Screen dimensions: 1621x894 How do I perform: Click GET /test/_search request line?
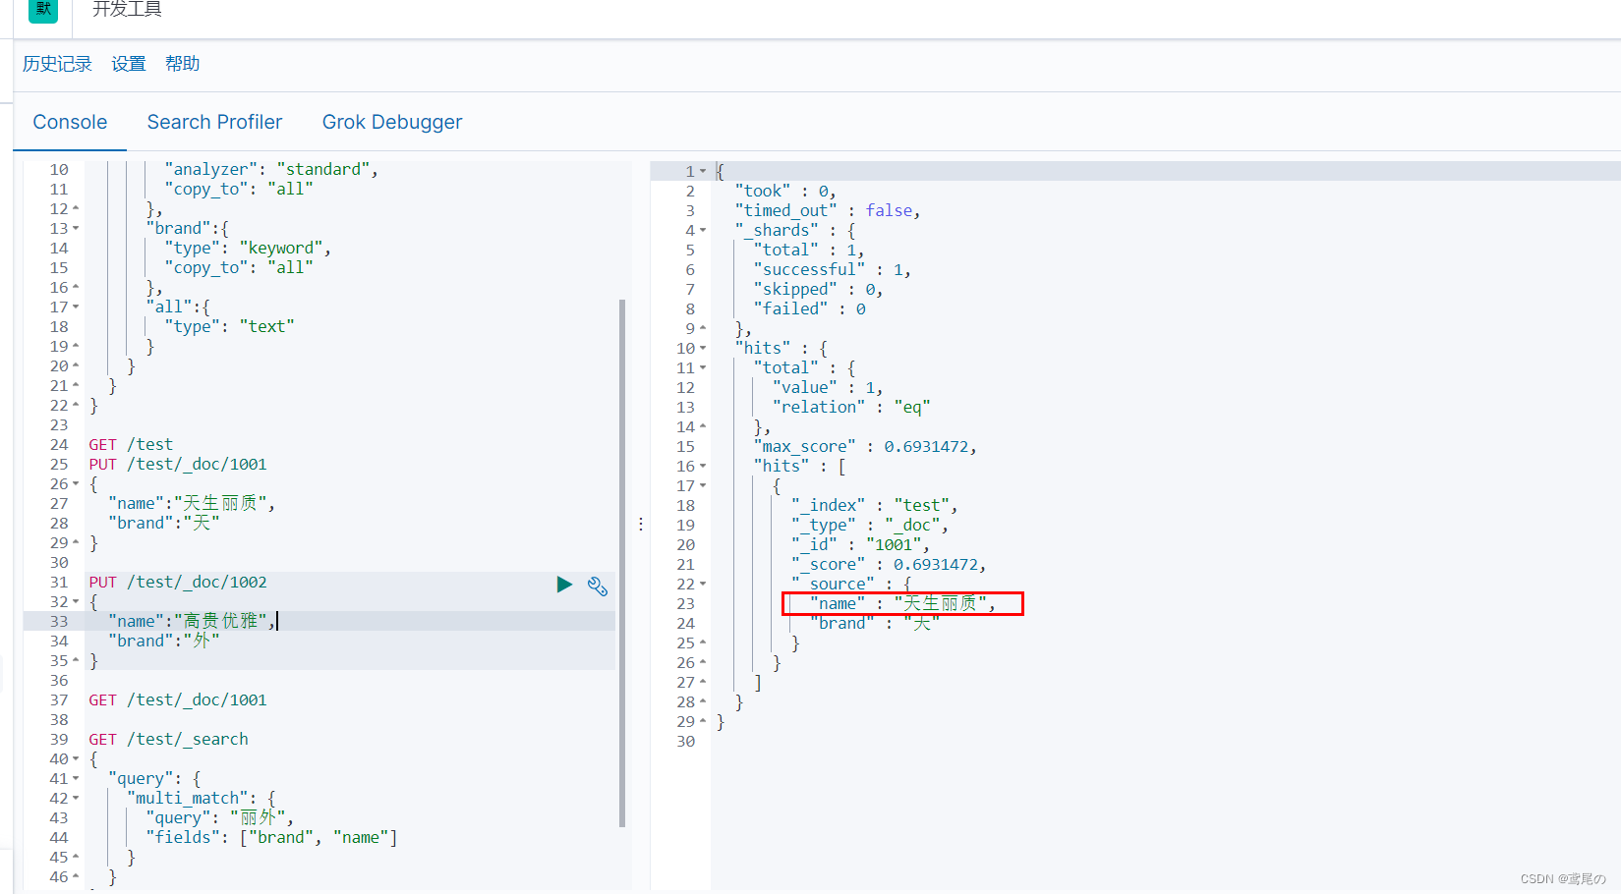point(168,739)
